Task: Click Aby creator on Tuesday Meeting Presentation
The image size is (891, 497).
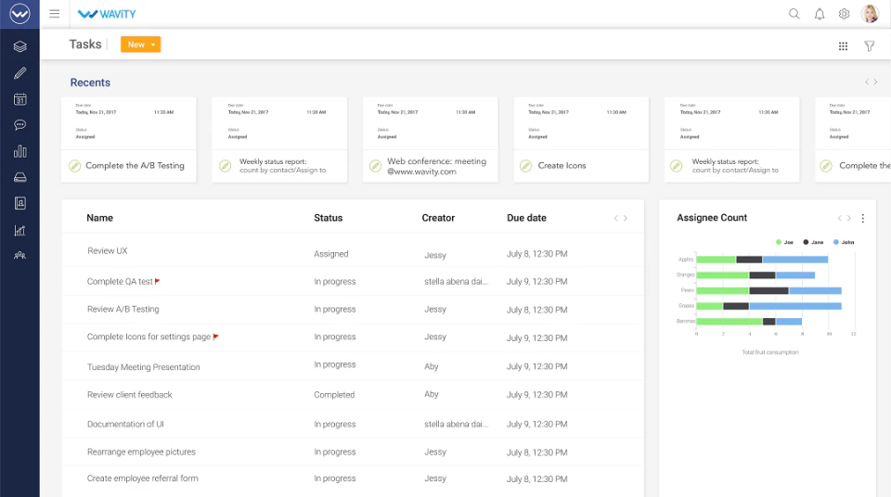Action: click(432, 366)
